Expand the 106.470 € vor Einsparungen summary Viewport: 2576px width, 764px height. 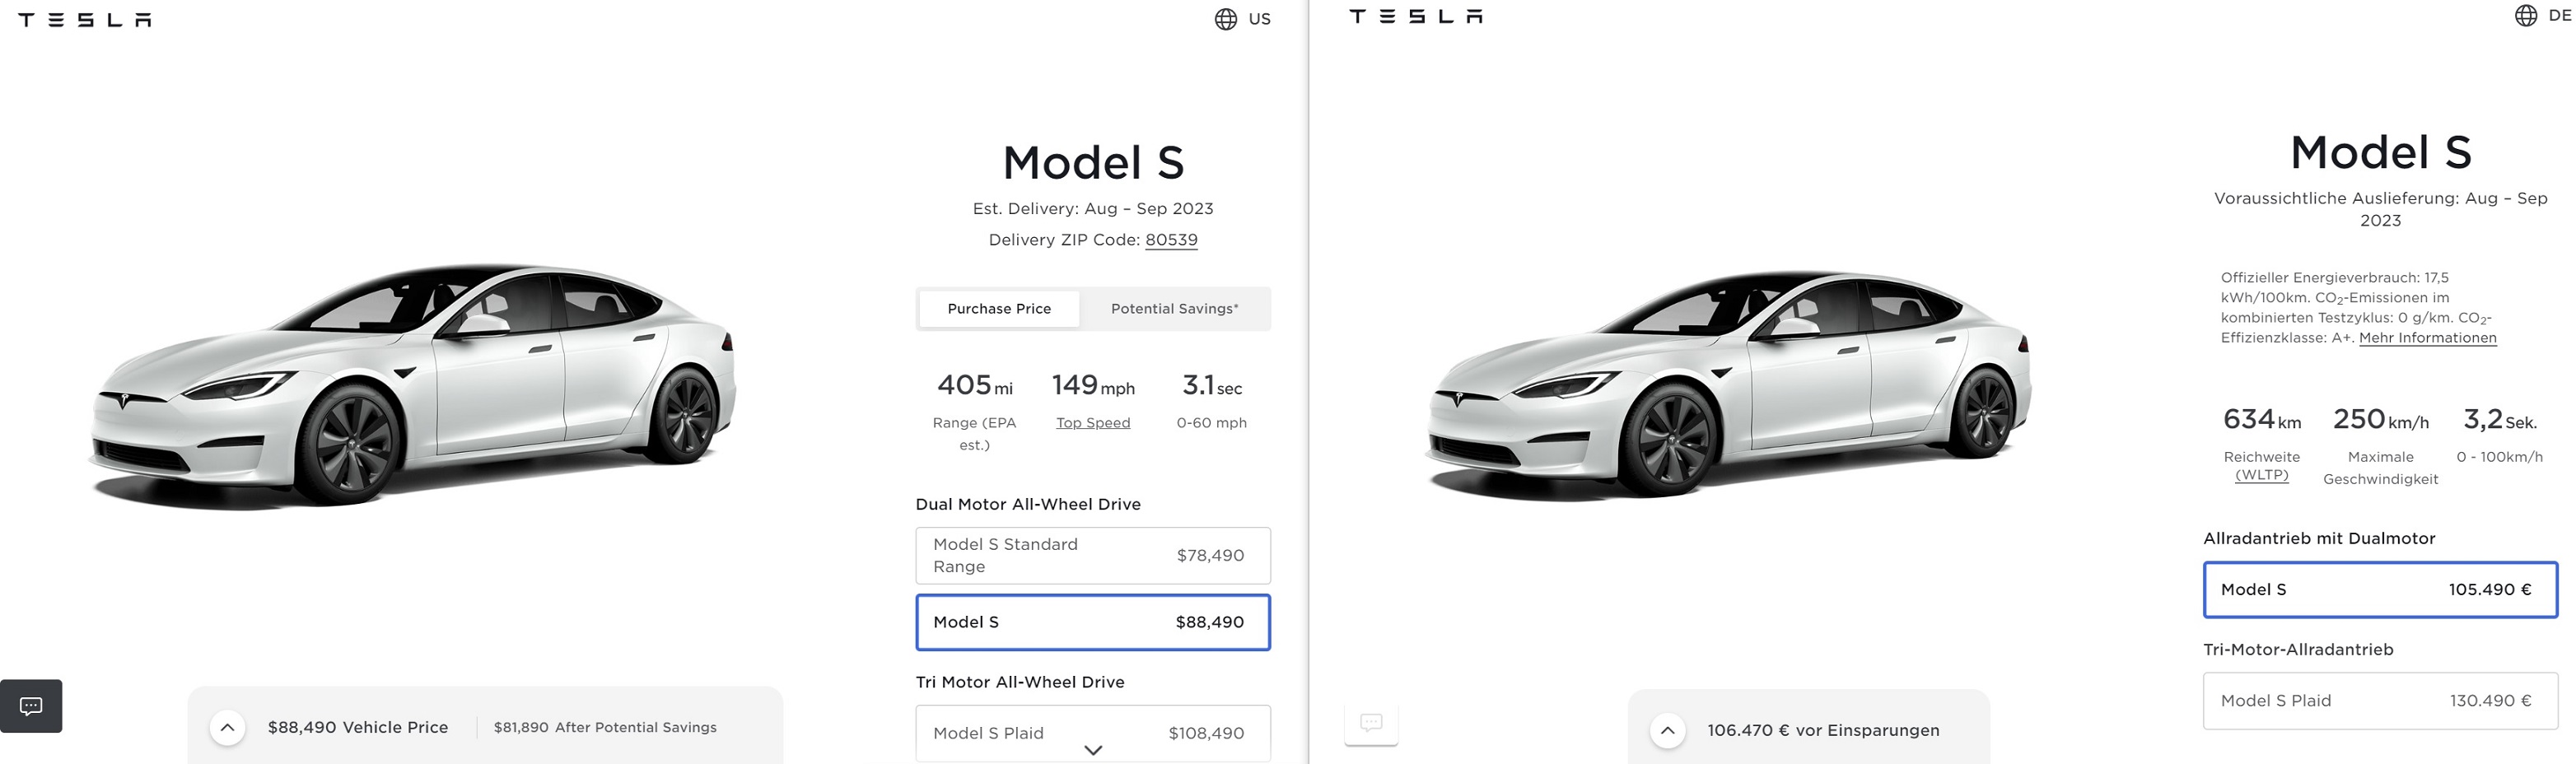tap(1668, 730)
